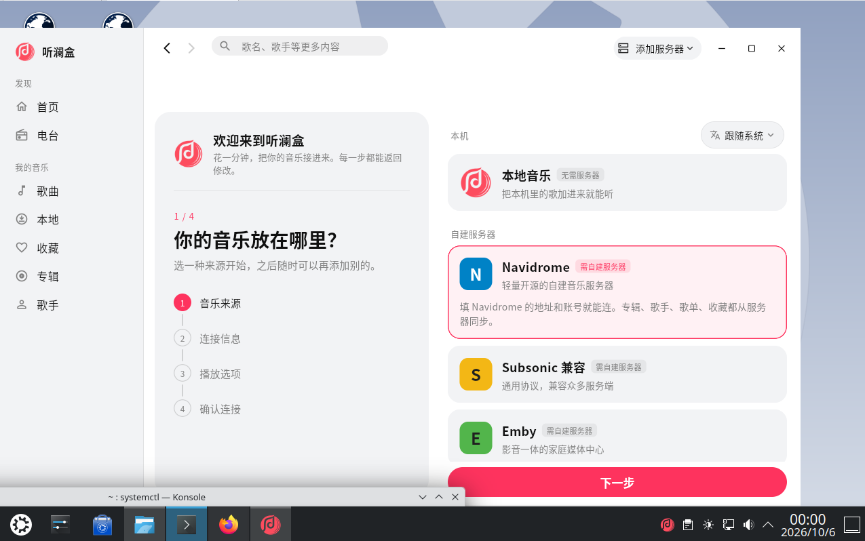The width and height of the screenshot is (865, 541).
Task: Go forward using the right arrow
Action: pyautogui.click(x=191, y=48)
